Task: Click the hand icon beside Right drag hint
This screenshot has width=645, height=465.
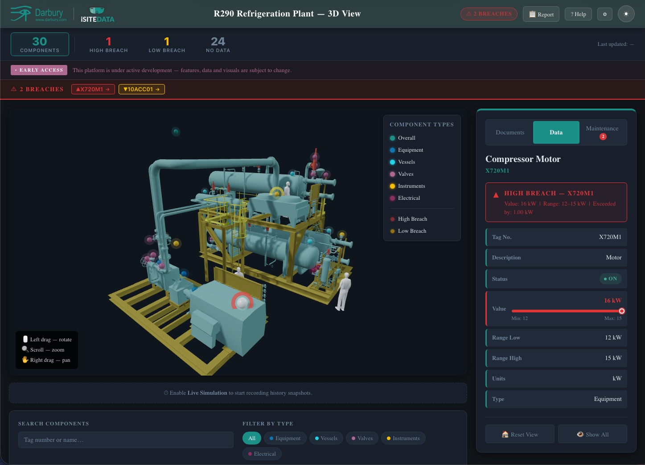Action: pos(25,360)
